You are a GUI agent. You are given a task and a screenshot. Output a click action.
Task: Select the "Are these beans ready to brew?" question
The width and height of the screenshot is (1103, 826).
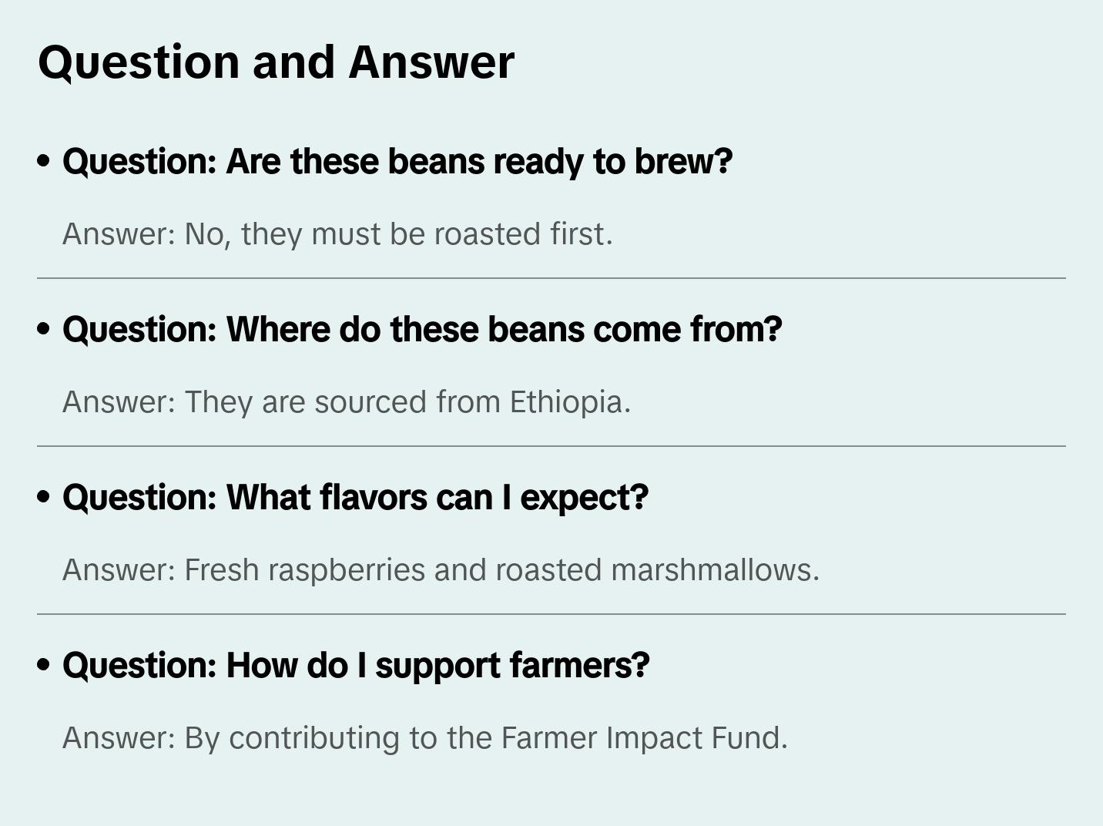[x=397, y=162]
